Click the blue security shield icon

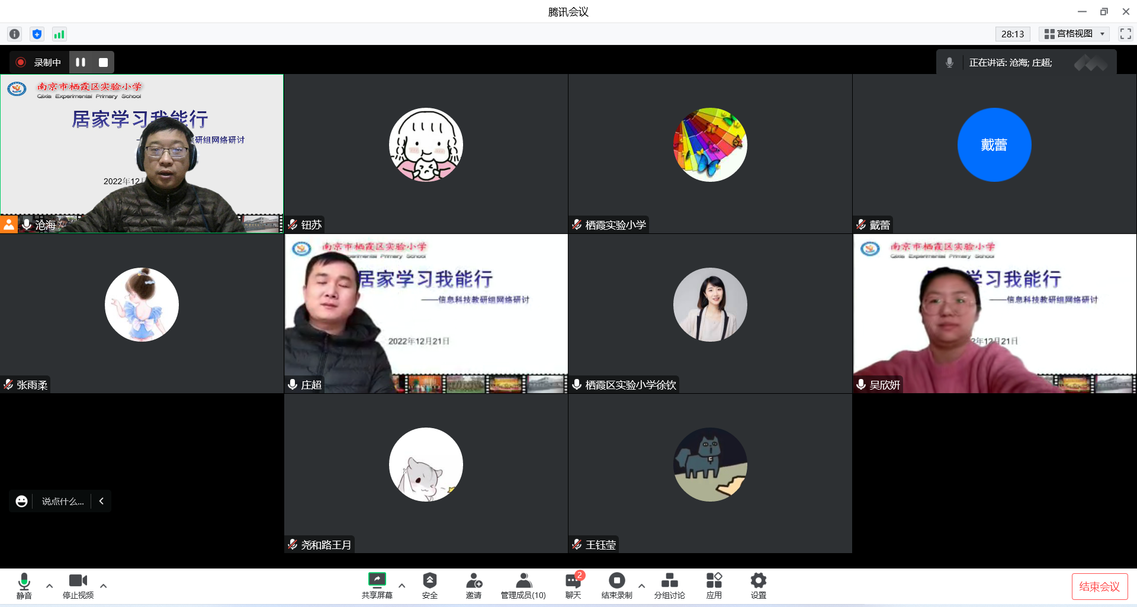click(37, 34)
